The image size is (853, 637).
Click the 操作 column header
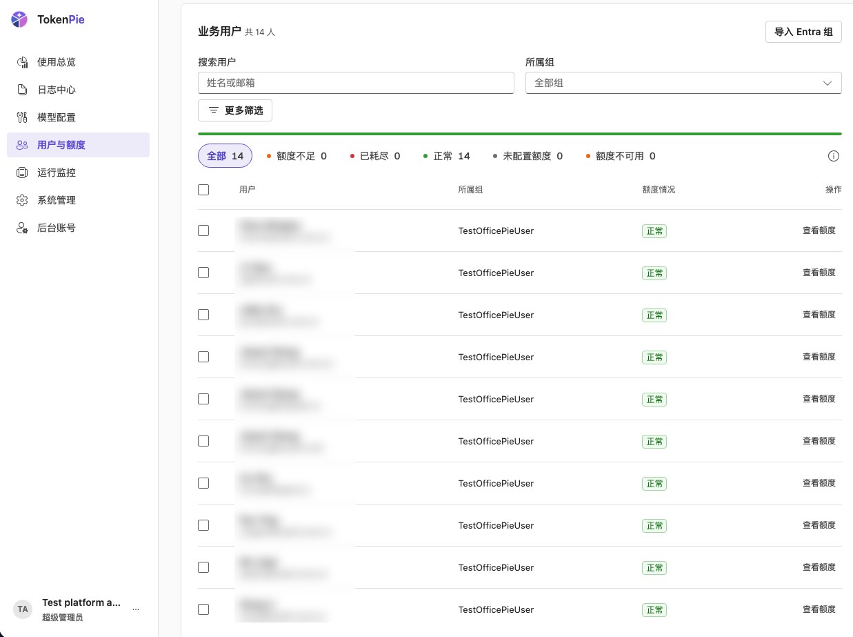point(833,189)
